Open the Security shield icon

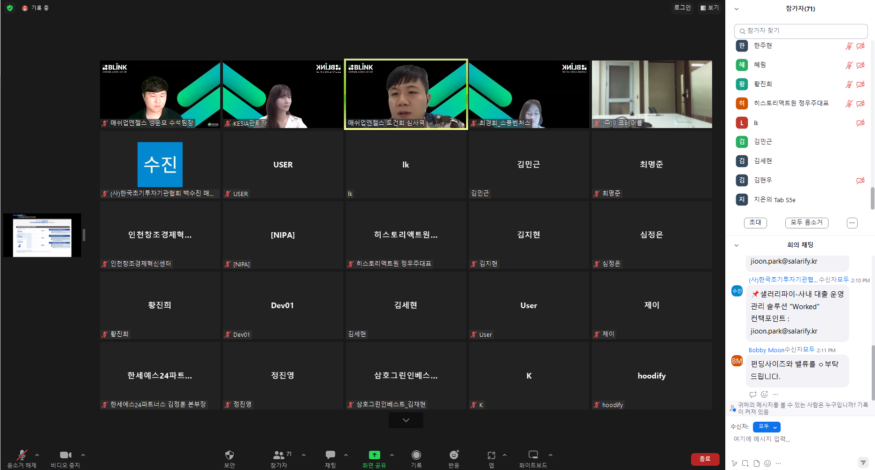(229, 455)
